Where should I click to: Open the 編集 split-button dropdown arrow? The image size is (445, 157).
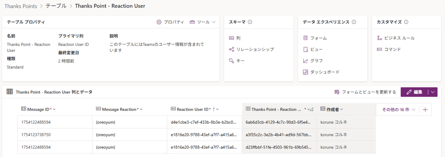coord(433,92)
